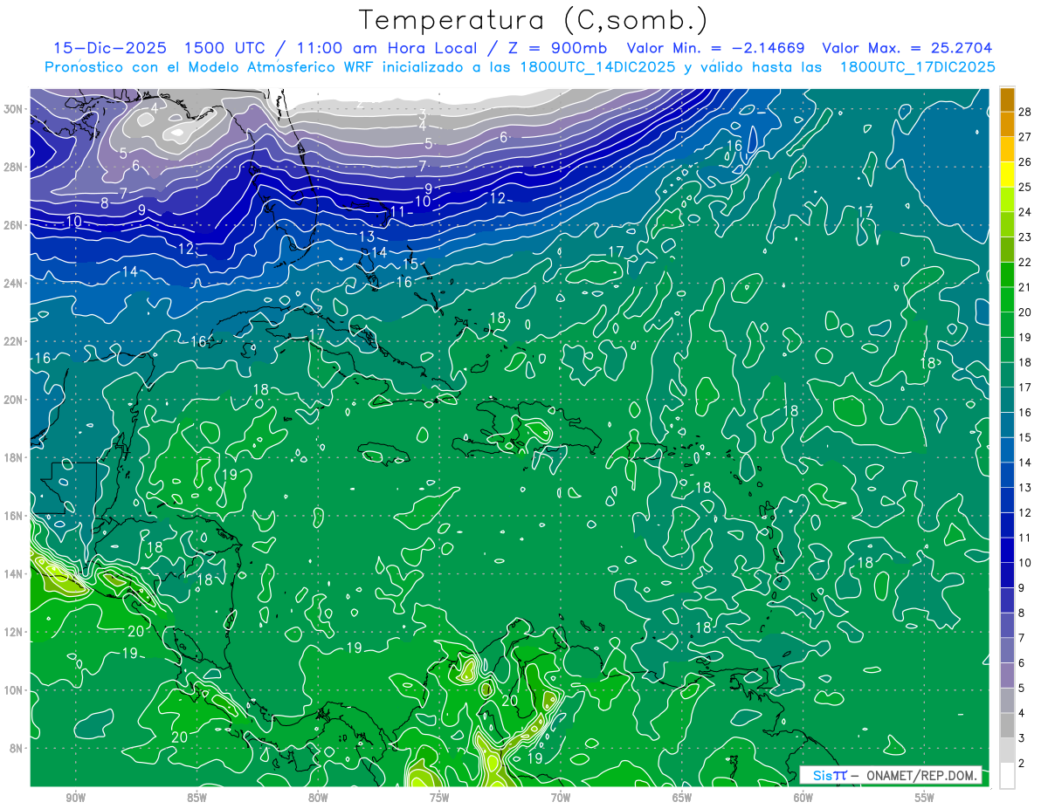
Task: Click the contour label 13 on the map
Action: click(367, 237)
